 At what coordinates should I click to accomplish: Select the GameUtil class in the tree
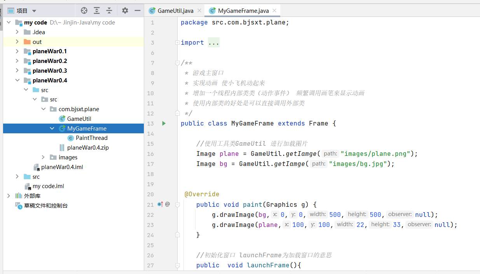(79, 119)
